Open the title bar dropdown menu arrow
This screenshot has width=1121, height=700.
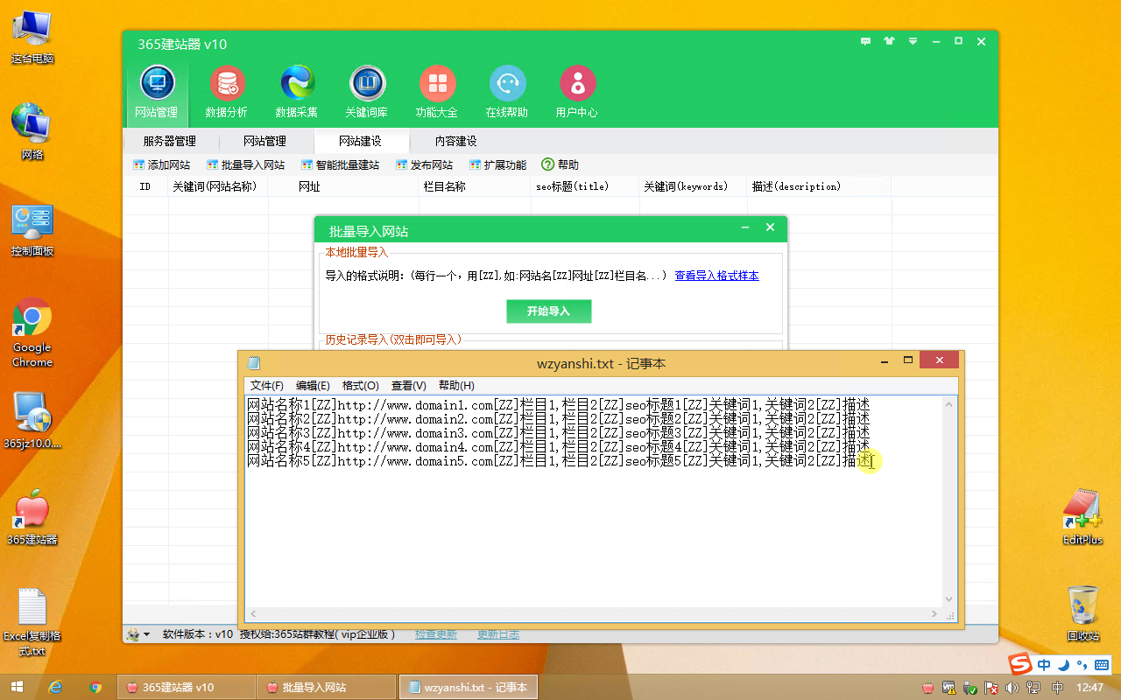click(x=913, y=41)
